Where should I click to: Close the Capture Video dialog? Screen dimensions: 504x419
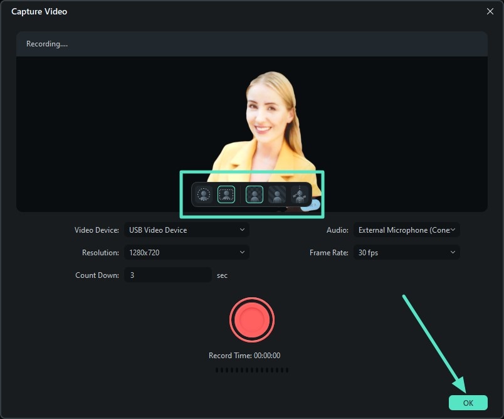tap(490, 11)
